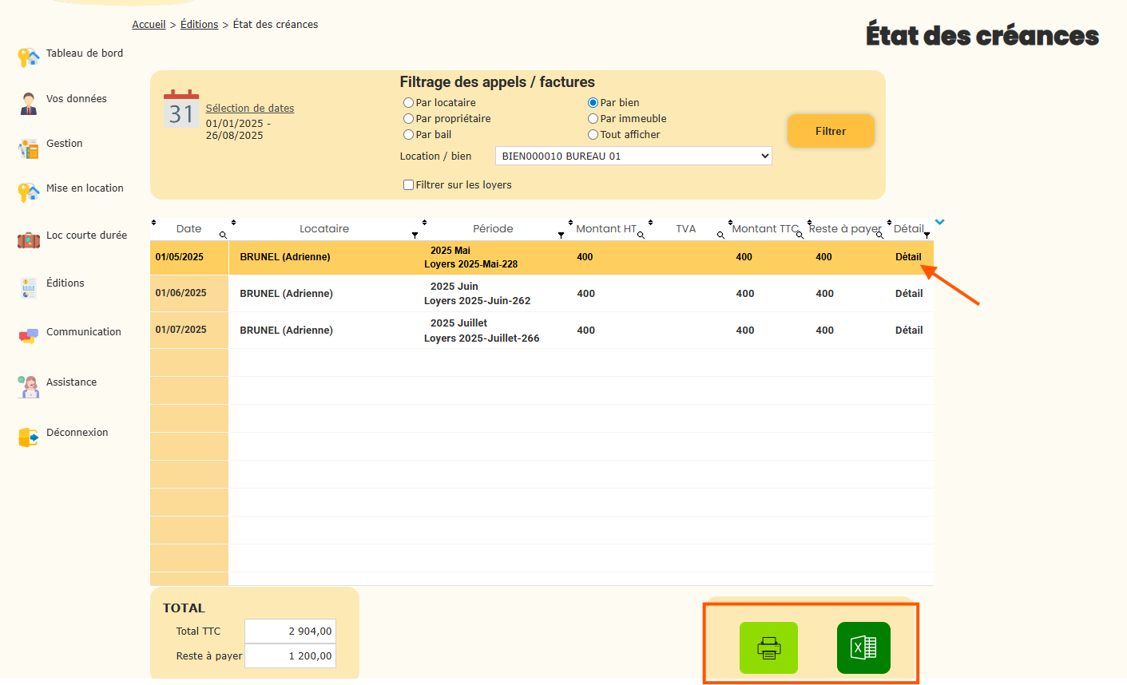Open the Location / bien dropdown

[633, 156]
